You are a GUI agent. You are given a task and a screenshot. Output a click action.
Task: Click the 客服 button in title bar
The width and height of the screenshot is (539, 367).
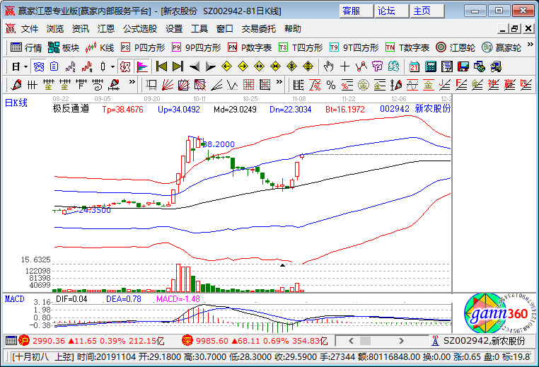(357, 11)
